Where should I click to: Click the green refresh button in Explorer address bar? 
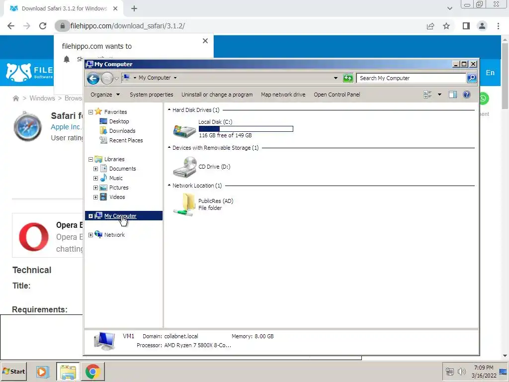tap(348, 78)
